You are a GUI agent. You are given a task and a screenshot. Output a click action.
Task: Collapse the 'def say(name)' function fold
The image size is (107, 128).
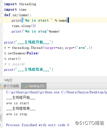coord(2,15)
